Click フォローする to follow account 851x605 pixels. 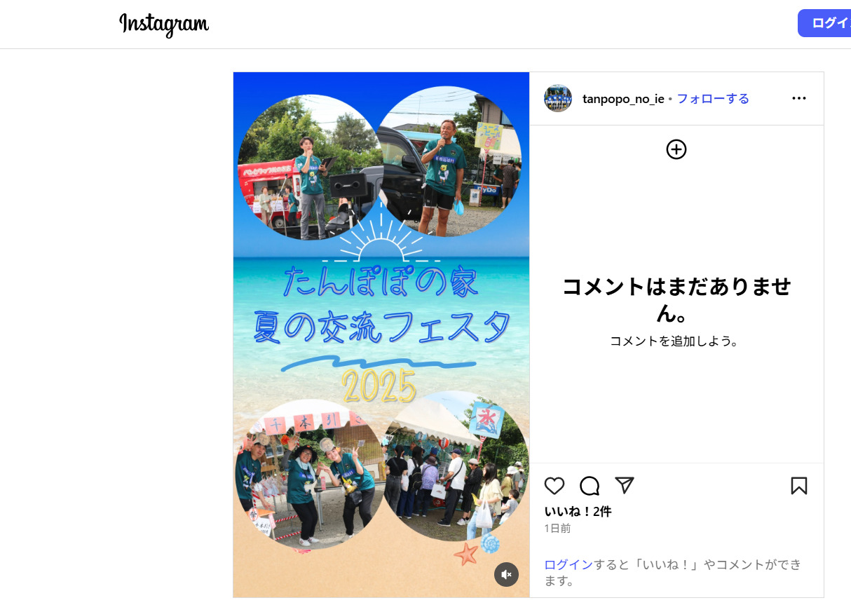pyautogui.click(x=713, y=99)
